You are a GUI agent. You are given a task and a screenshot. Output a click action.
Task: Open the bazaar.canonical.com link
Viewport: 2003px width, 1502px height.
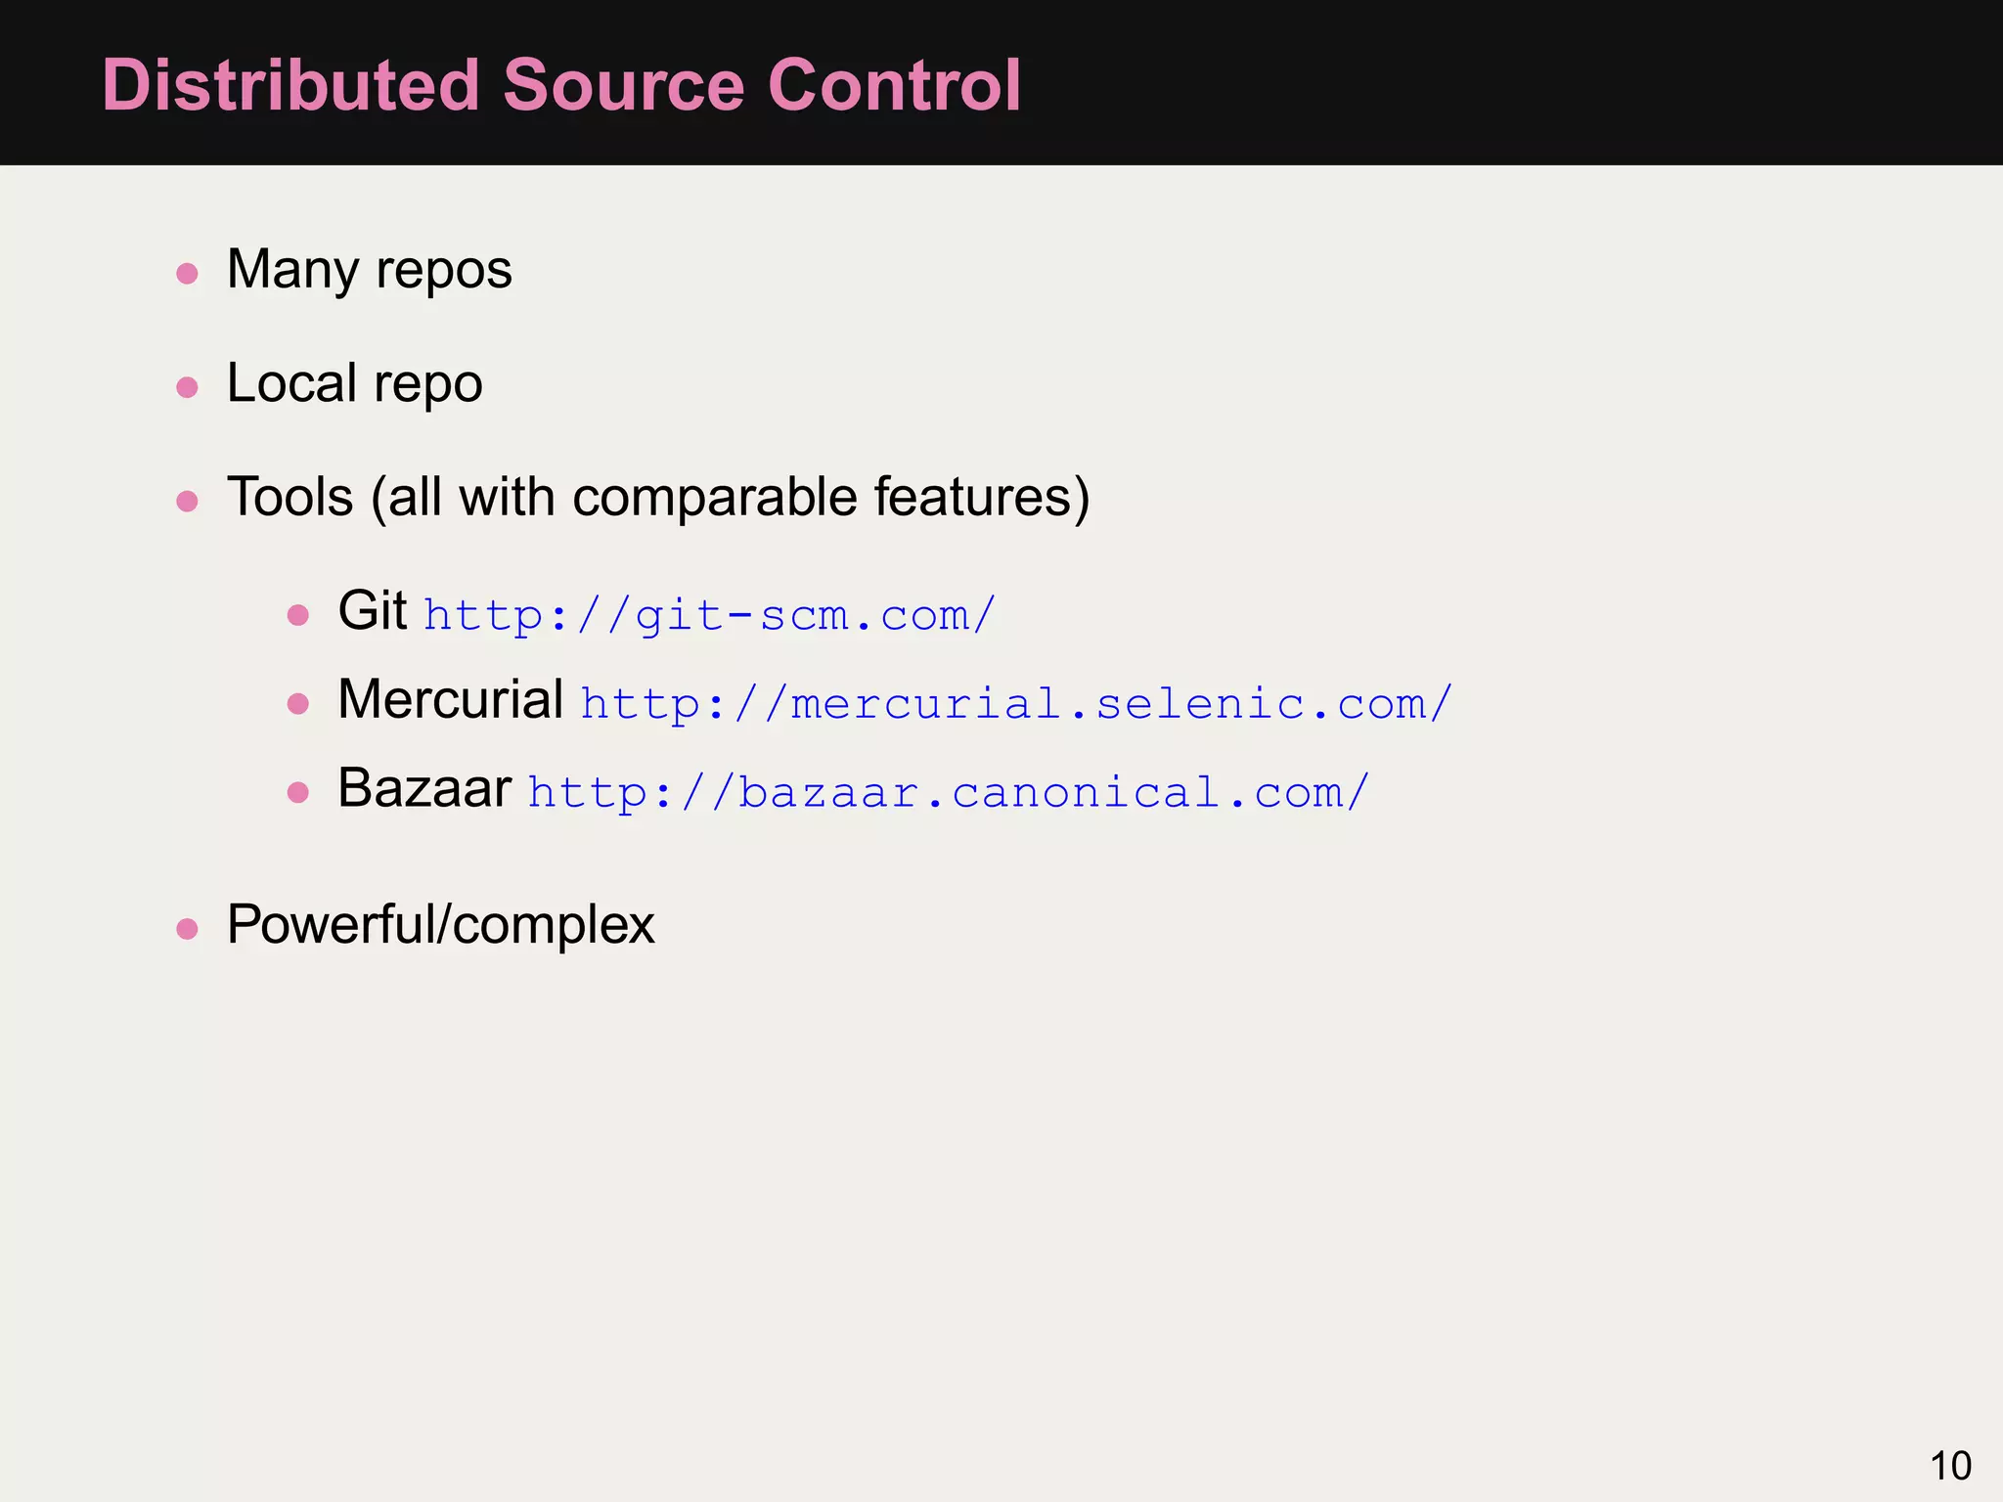point(948,793)
